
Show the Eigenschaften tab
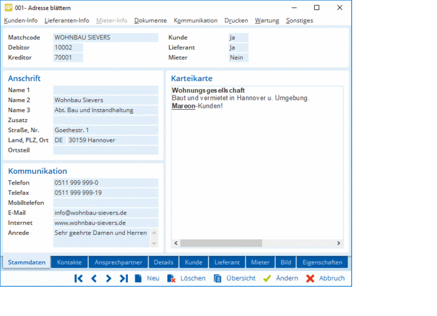[x=321, y=262]
